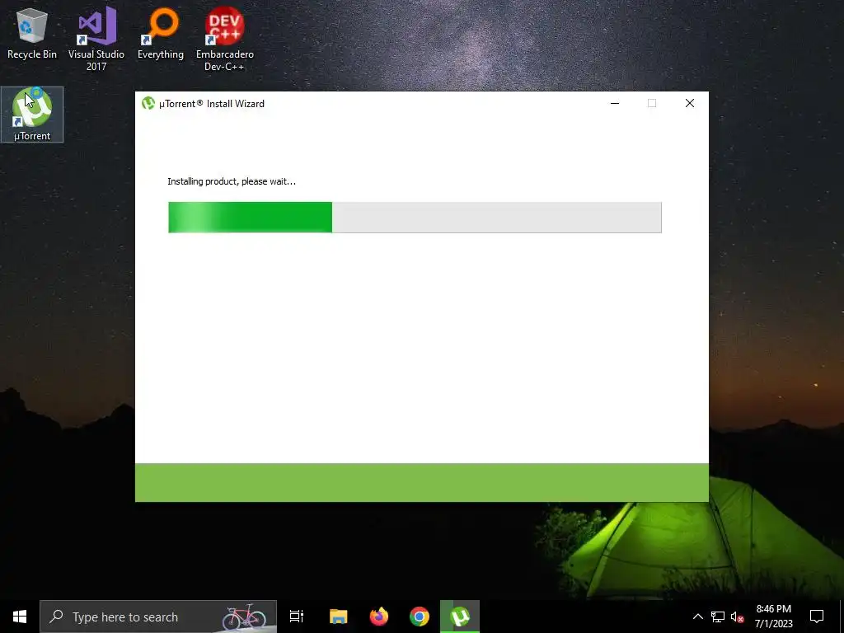This screenshot has width=844, height=633.
Task: Open the clock showing 8:46 PM
Action: coord(773,617)
